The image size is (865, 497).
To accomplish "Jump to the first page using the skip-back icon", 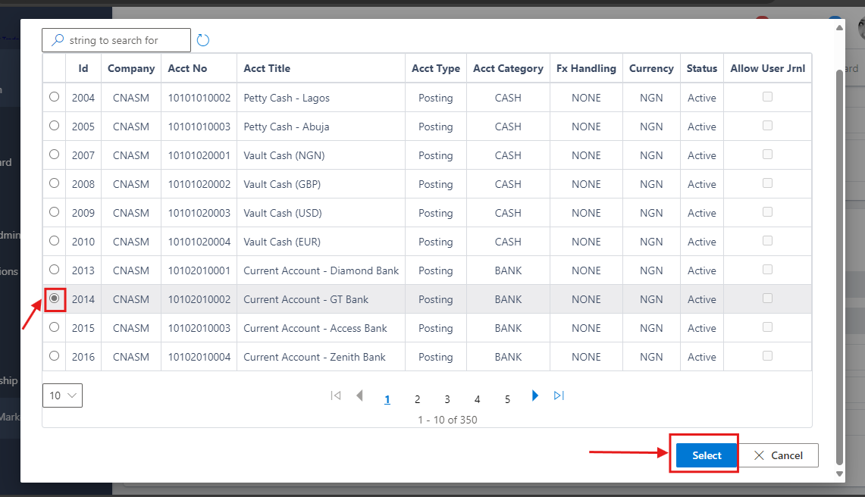I will tap(335, 395).
